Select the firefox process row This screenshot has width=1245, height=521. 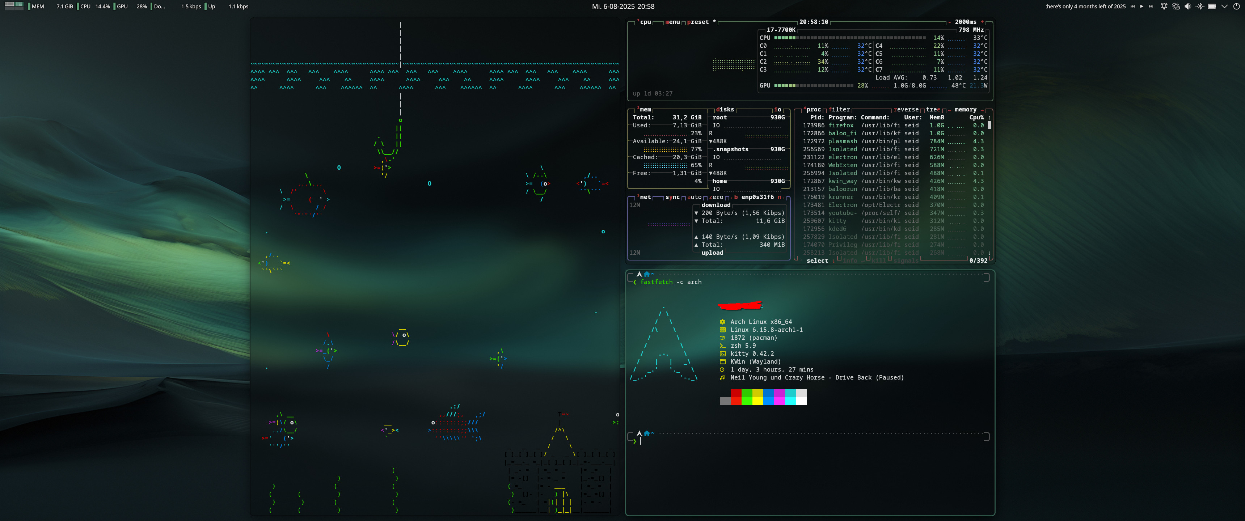click(893, 125)
